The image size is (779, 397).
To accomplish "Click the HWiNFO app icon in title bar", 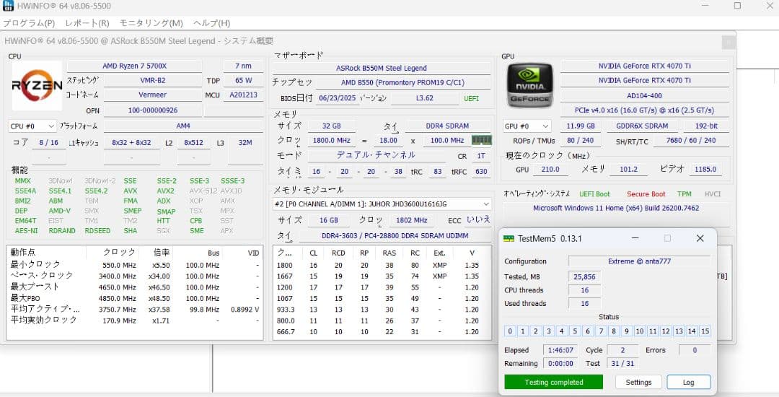I will click(x=7, y=6).
